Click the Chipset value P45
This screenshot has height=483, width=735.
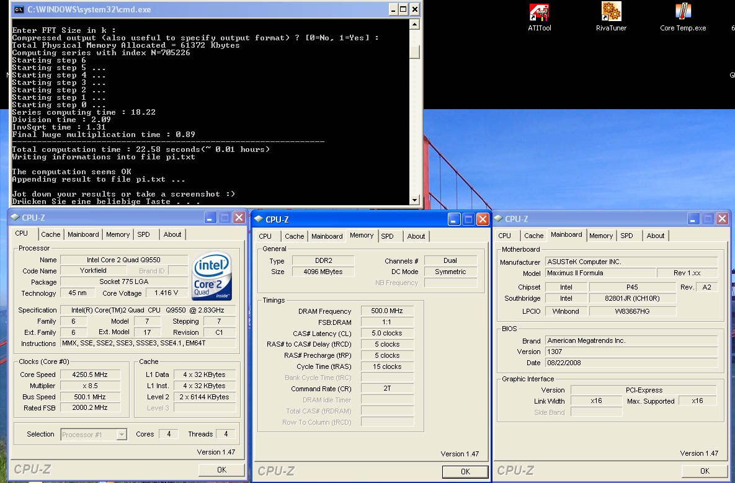632,286
